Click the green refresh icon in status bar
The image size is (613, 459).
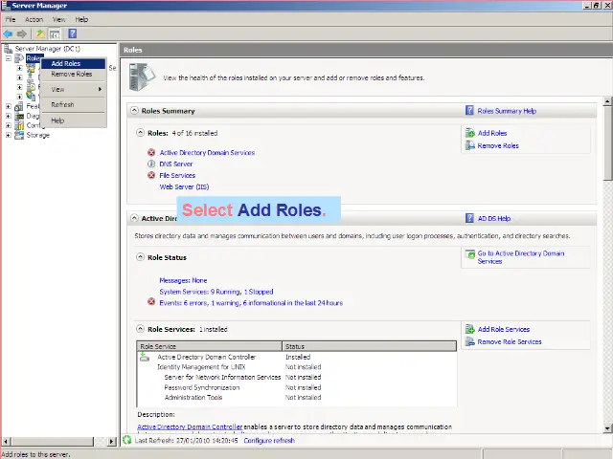127,440
